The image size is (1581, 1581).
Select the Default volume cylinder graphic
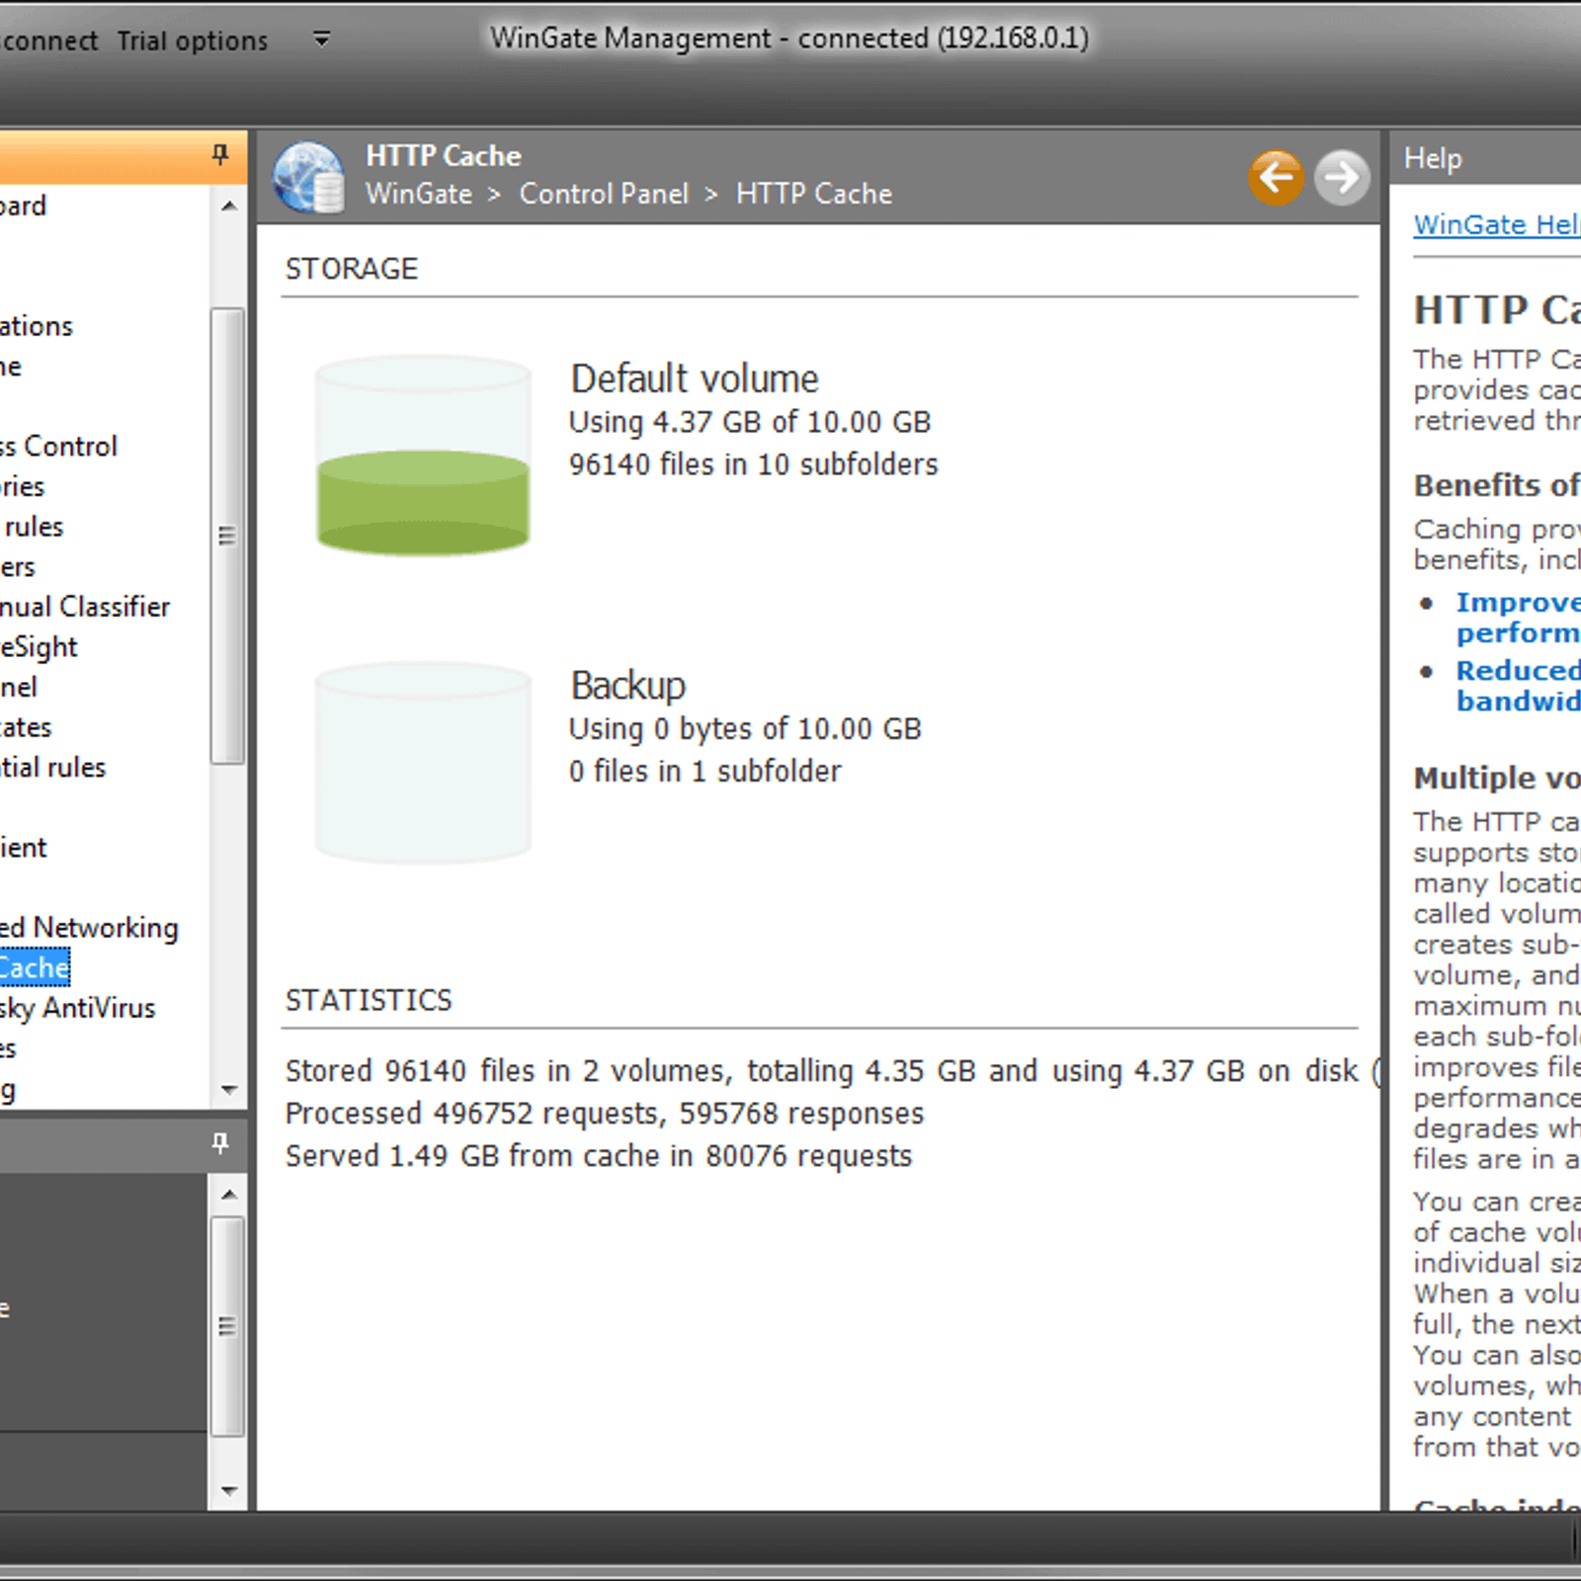[423, 455]
